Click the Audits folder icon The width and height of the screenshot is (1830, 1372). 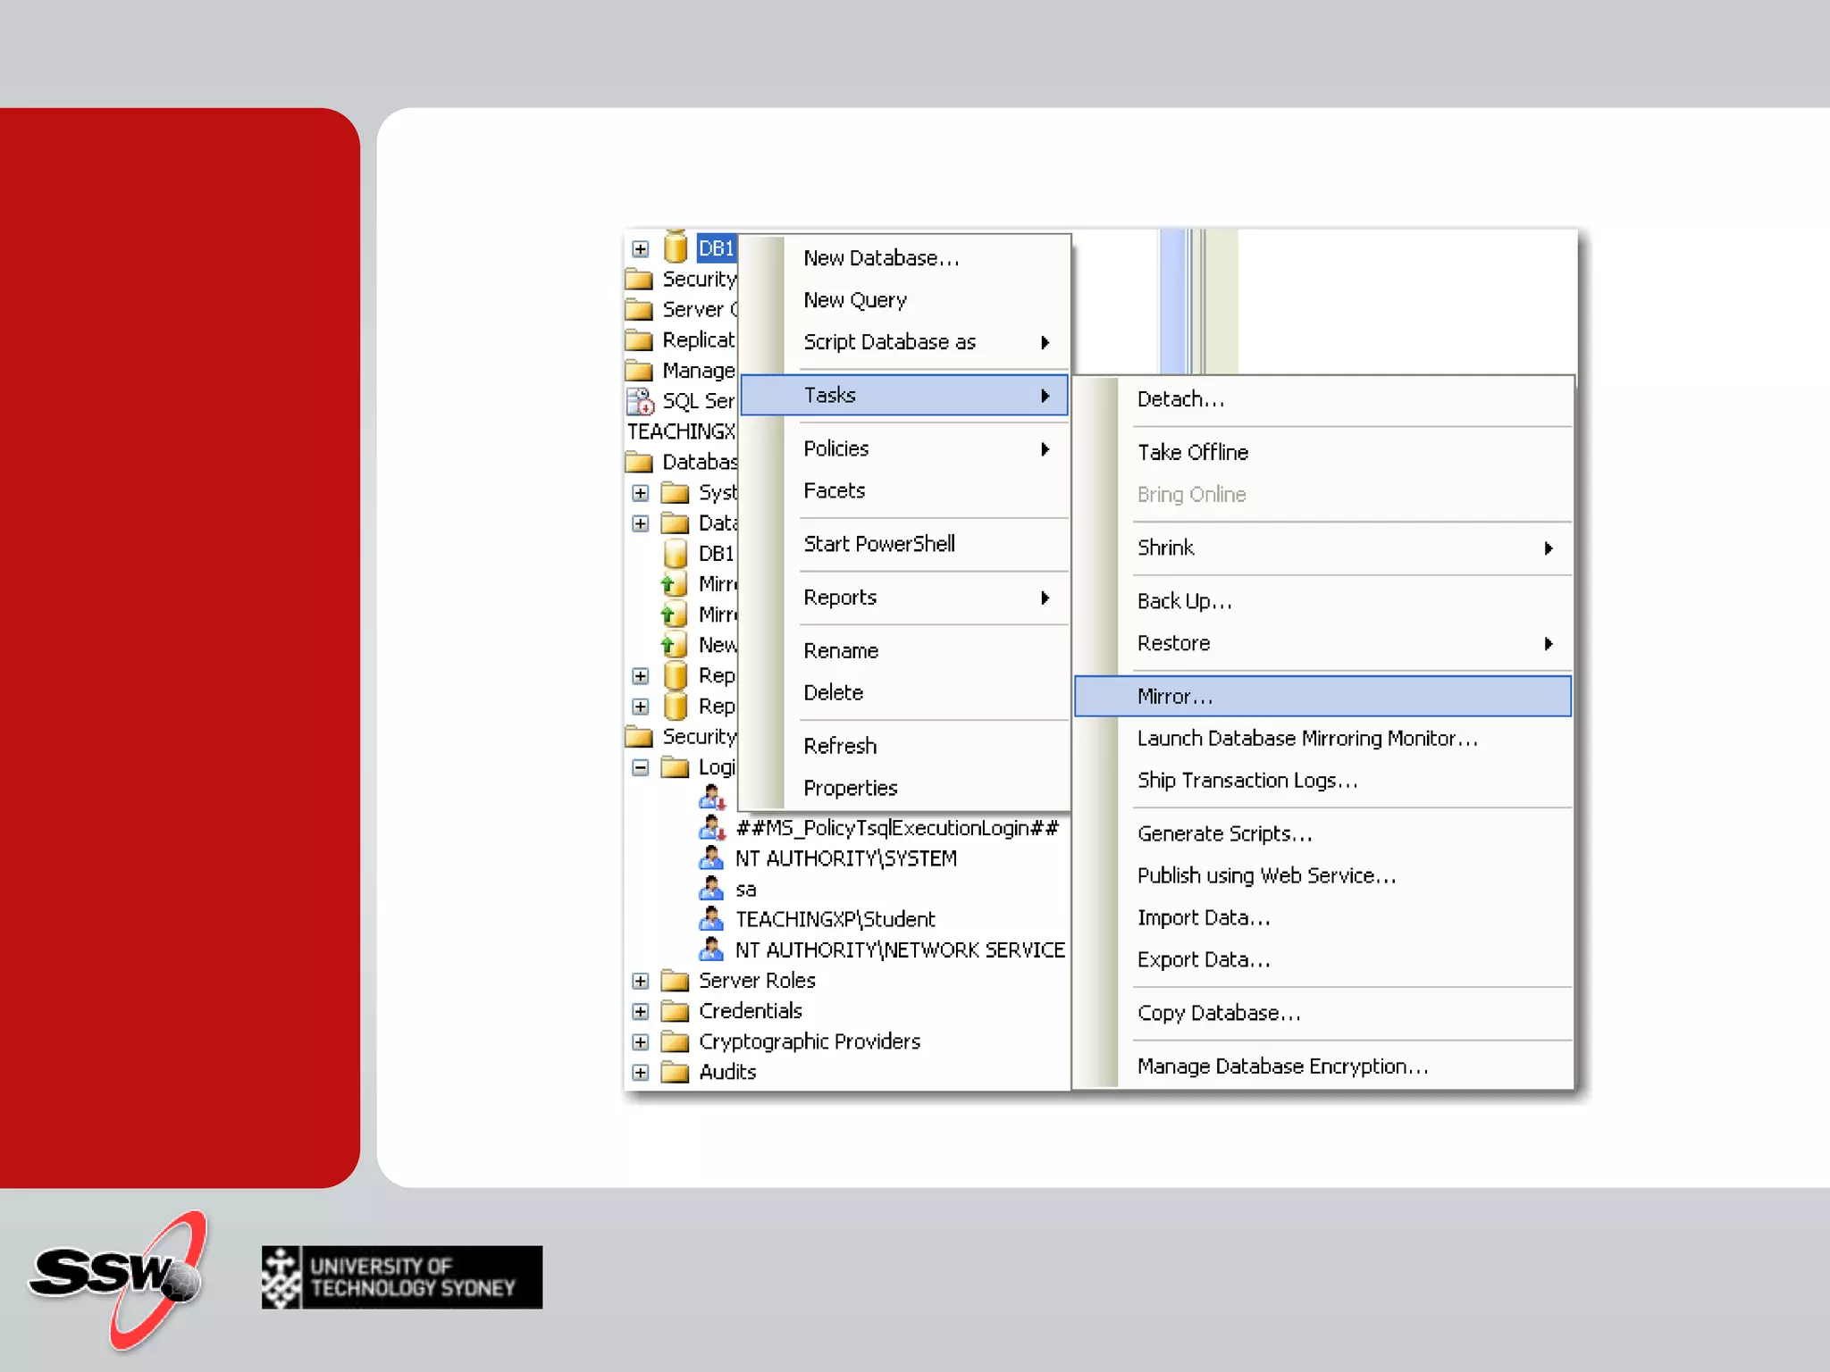click(x=675, y=1072)
